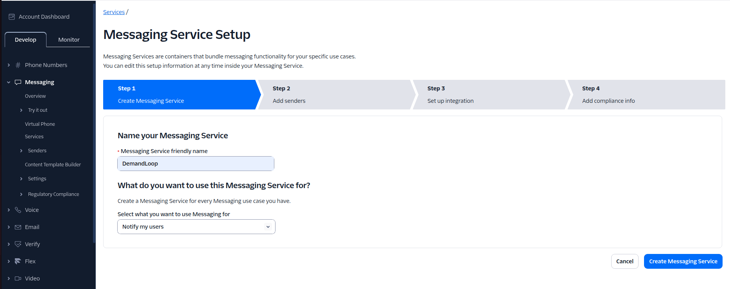730x289 pixels.
Task: Click the Cancel button
Action: [624, 261]
